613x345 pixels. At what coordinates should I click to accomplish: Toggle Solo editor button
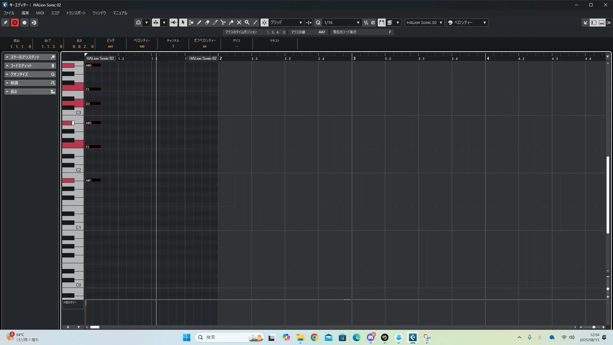coord(15,22)
